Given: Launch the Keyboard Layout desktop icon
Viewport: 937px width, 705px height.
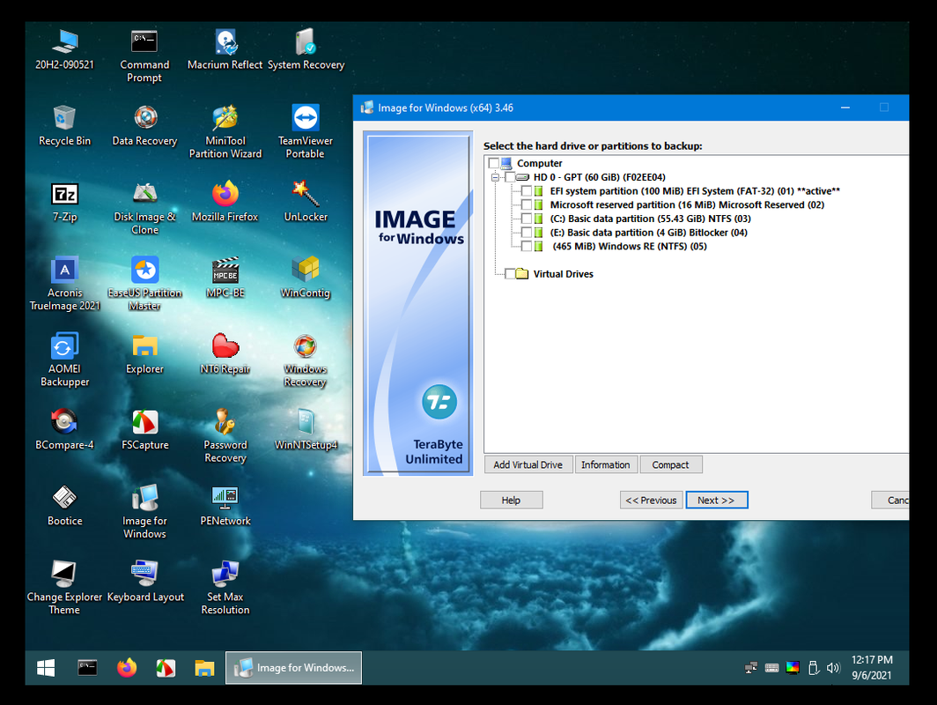Looking at the screenshot, I should coord(144,582).
